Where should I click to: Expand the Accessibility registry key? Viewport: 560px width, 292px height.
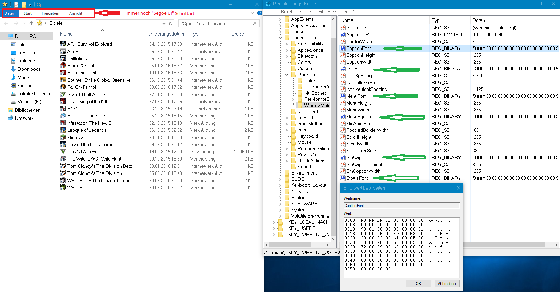pyautogui.click(x=287, y=44)
